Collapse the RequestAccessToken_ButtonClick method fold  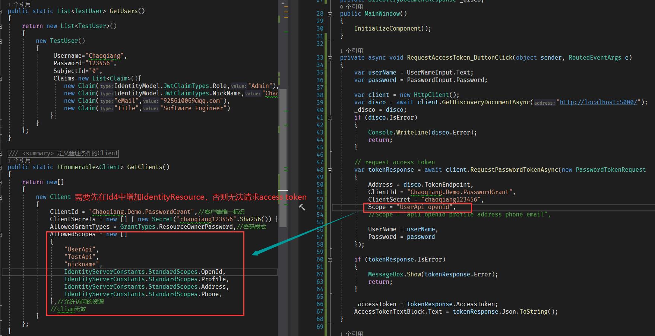coord(330,57)
